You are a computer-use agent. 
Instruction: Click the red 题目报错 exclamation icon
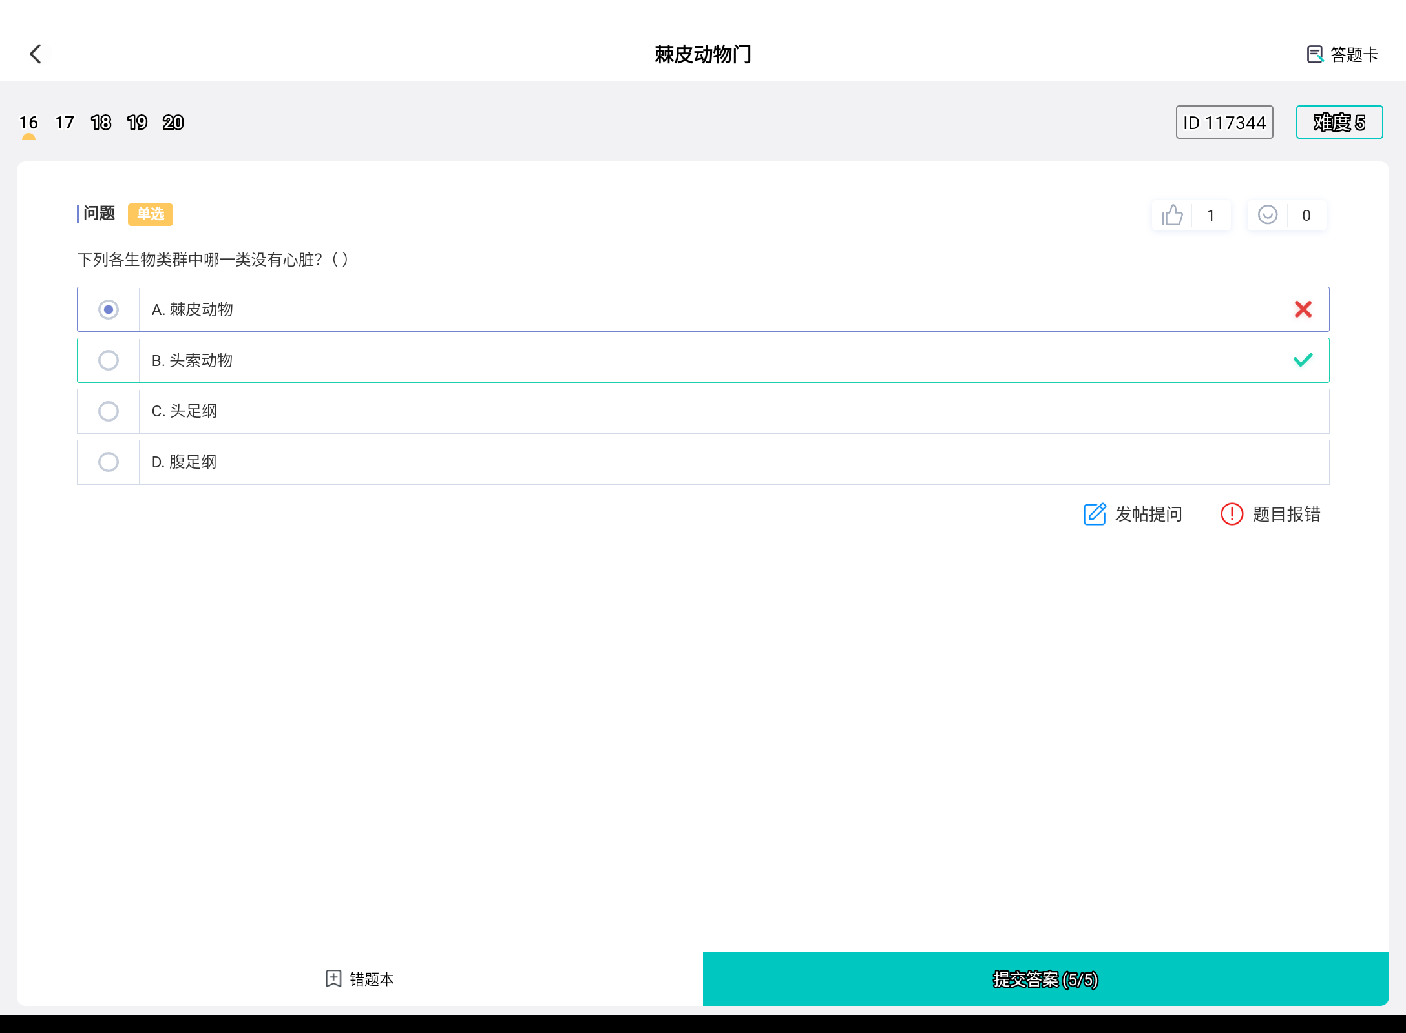coord(1232,514)
